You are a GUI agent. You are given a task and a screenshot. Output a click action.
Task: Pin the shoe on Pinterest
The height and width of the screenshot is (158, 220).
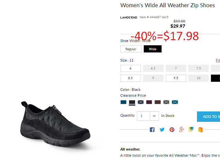tap(172, 130)
